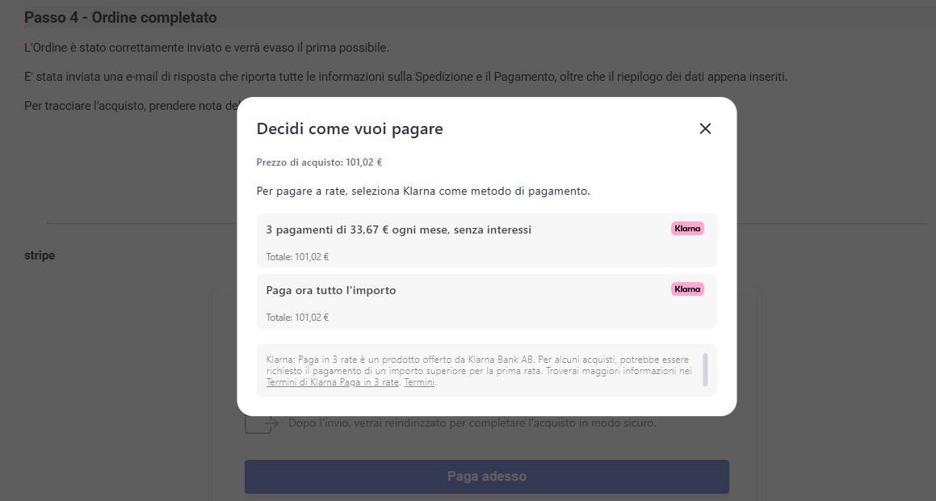
Task: Choose 'Paga ora tutto l'importo' option
Action: 331,290
